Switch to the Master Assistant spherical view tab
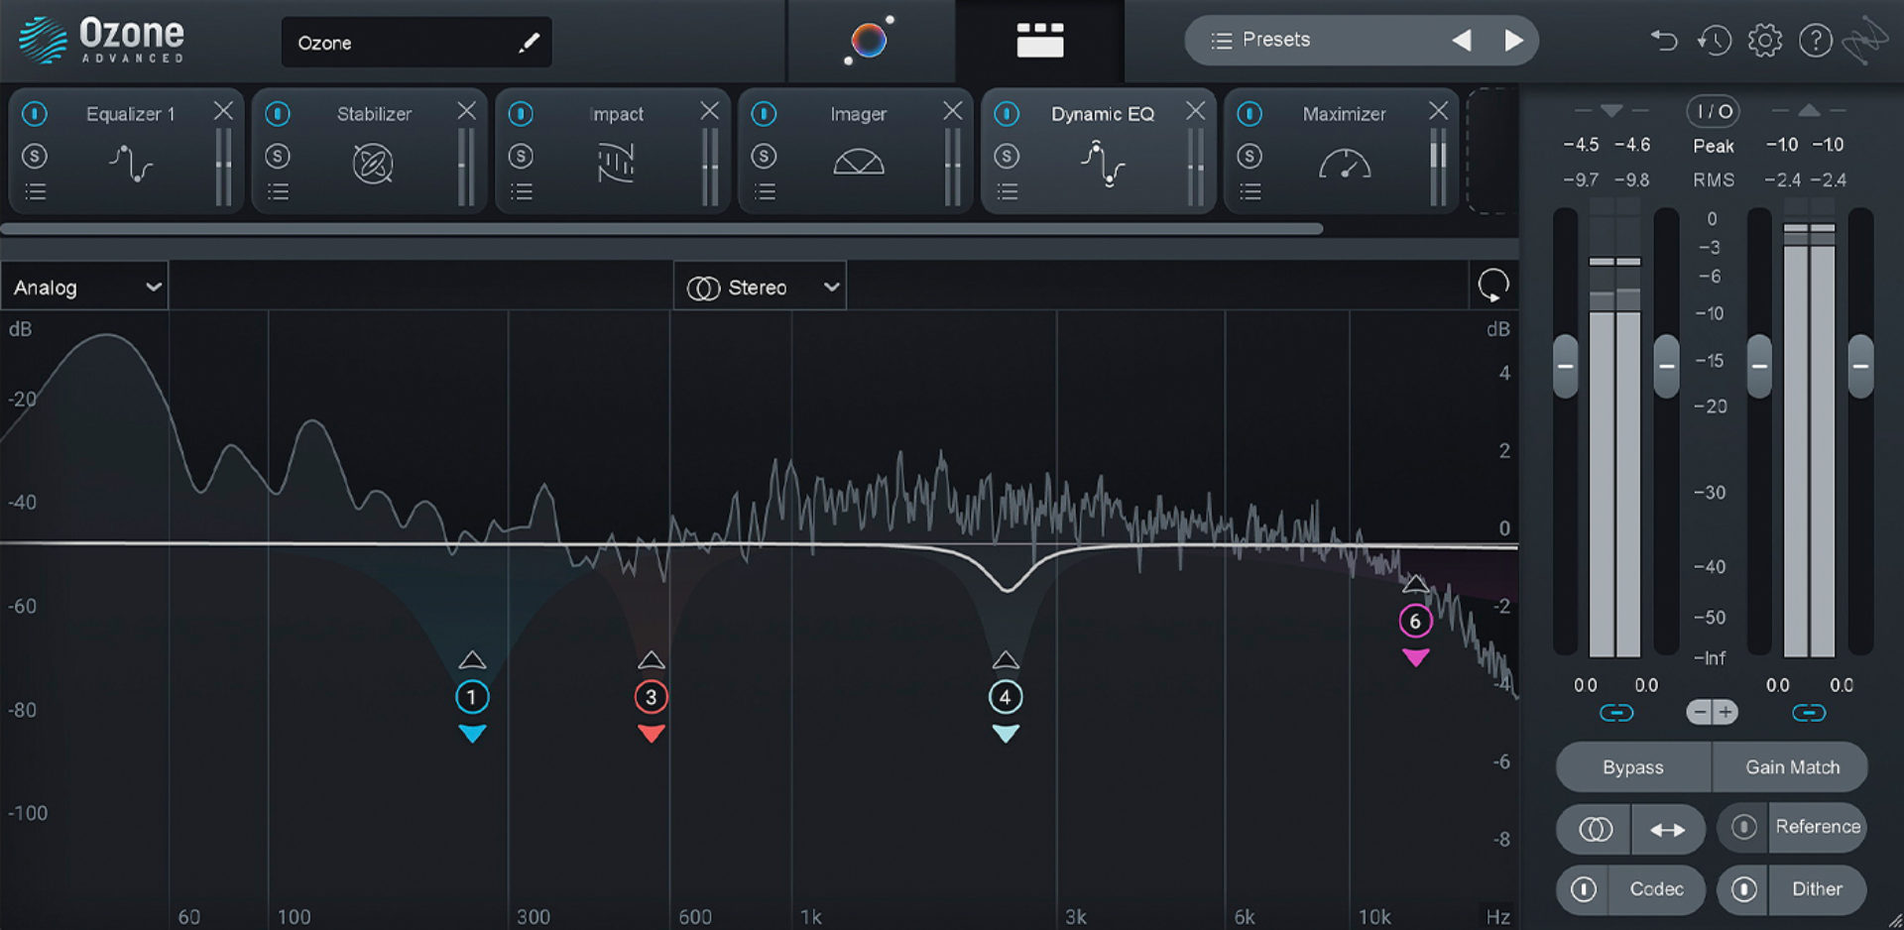Image resolution: width=1904 pixels, height=930 pixels. click(x=868, y=40)
